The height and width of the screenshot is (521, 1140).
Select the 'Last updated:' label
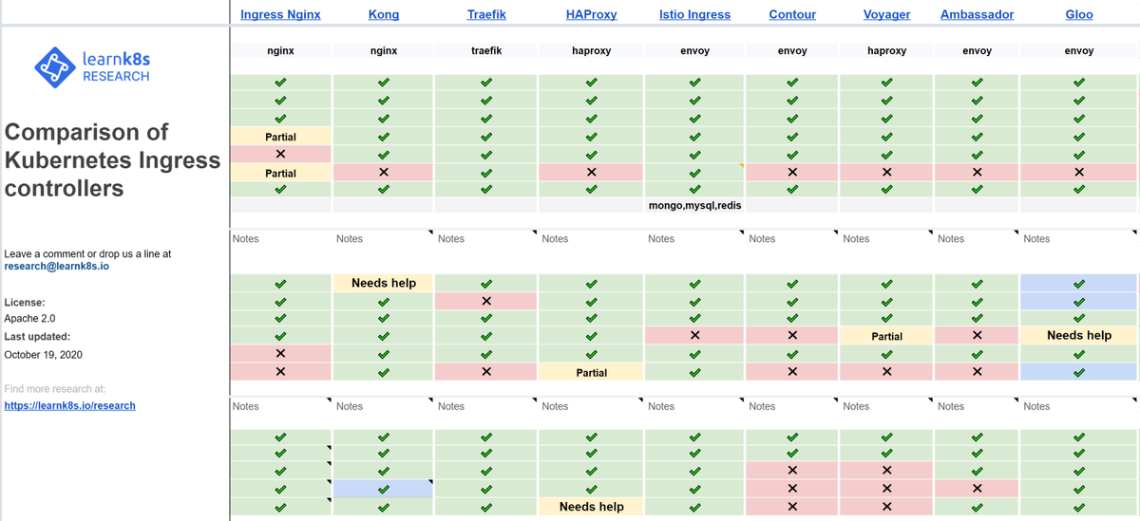37,336
